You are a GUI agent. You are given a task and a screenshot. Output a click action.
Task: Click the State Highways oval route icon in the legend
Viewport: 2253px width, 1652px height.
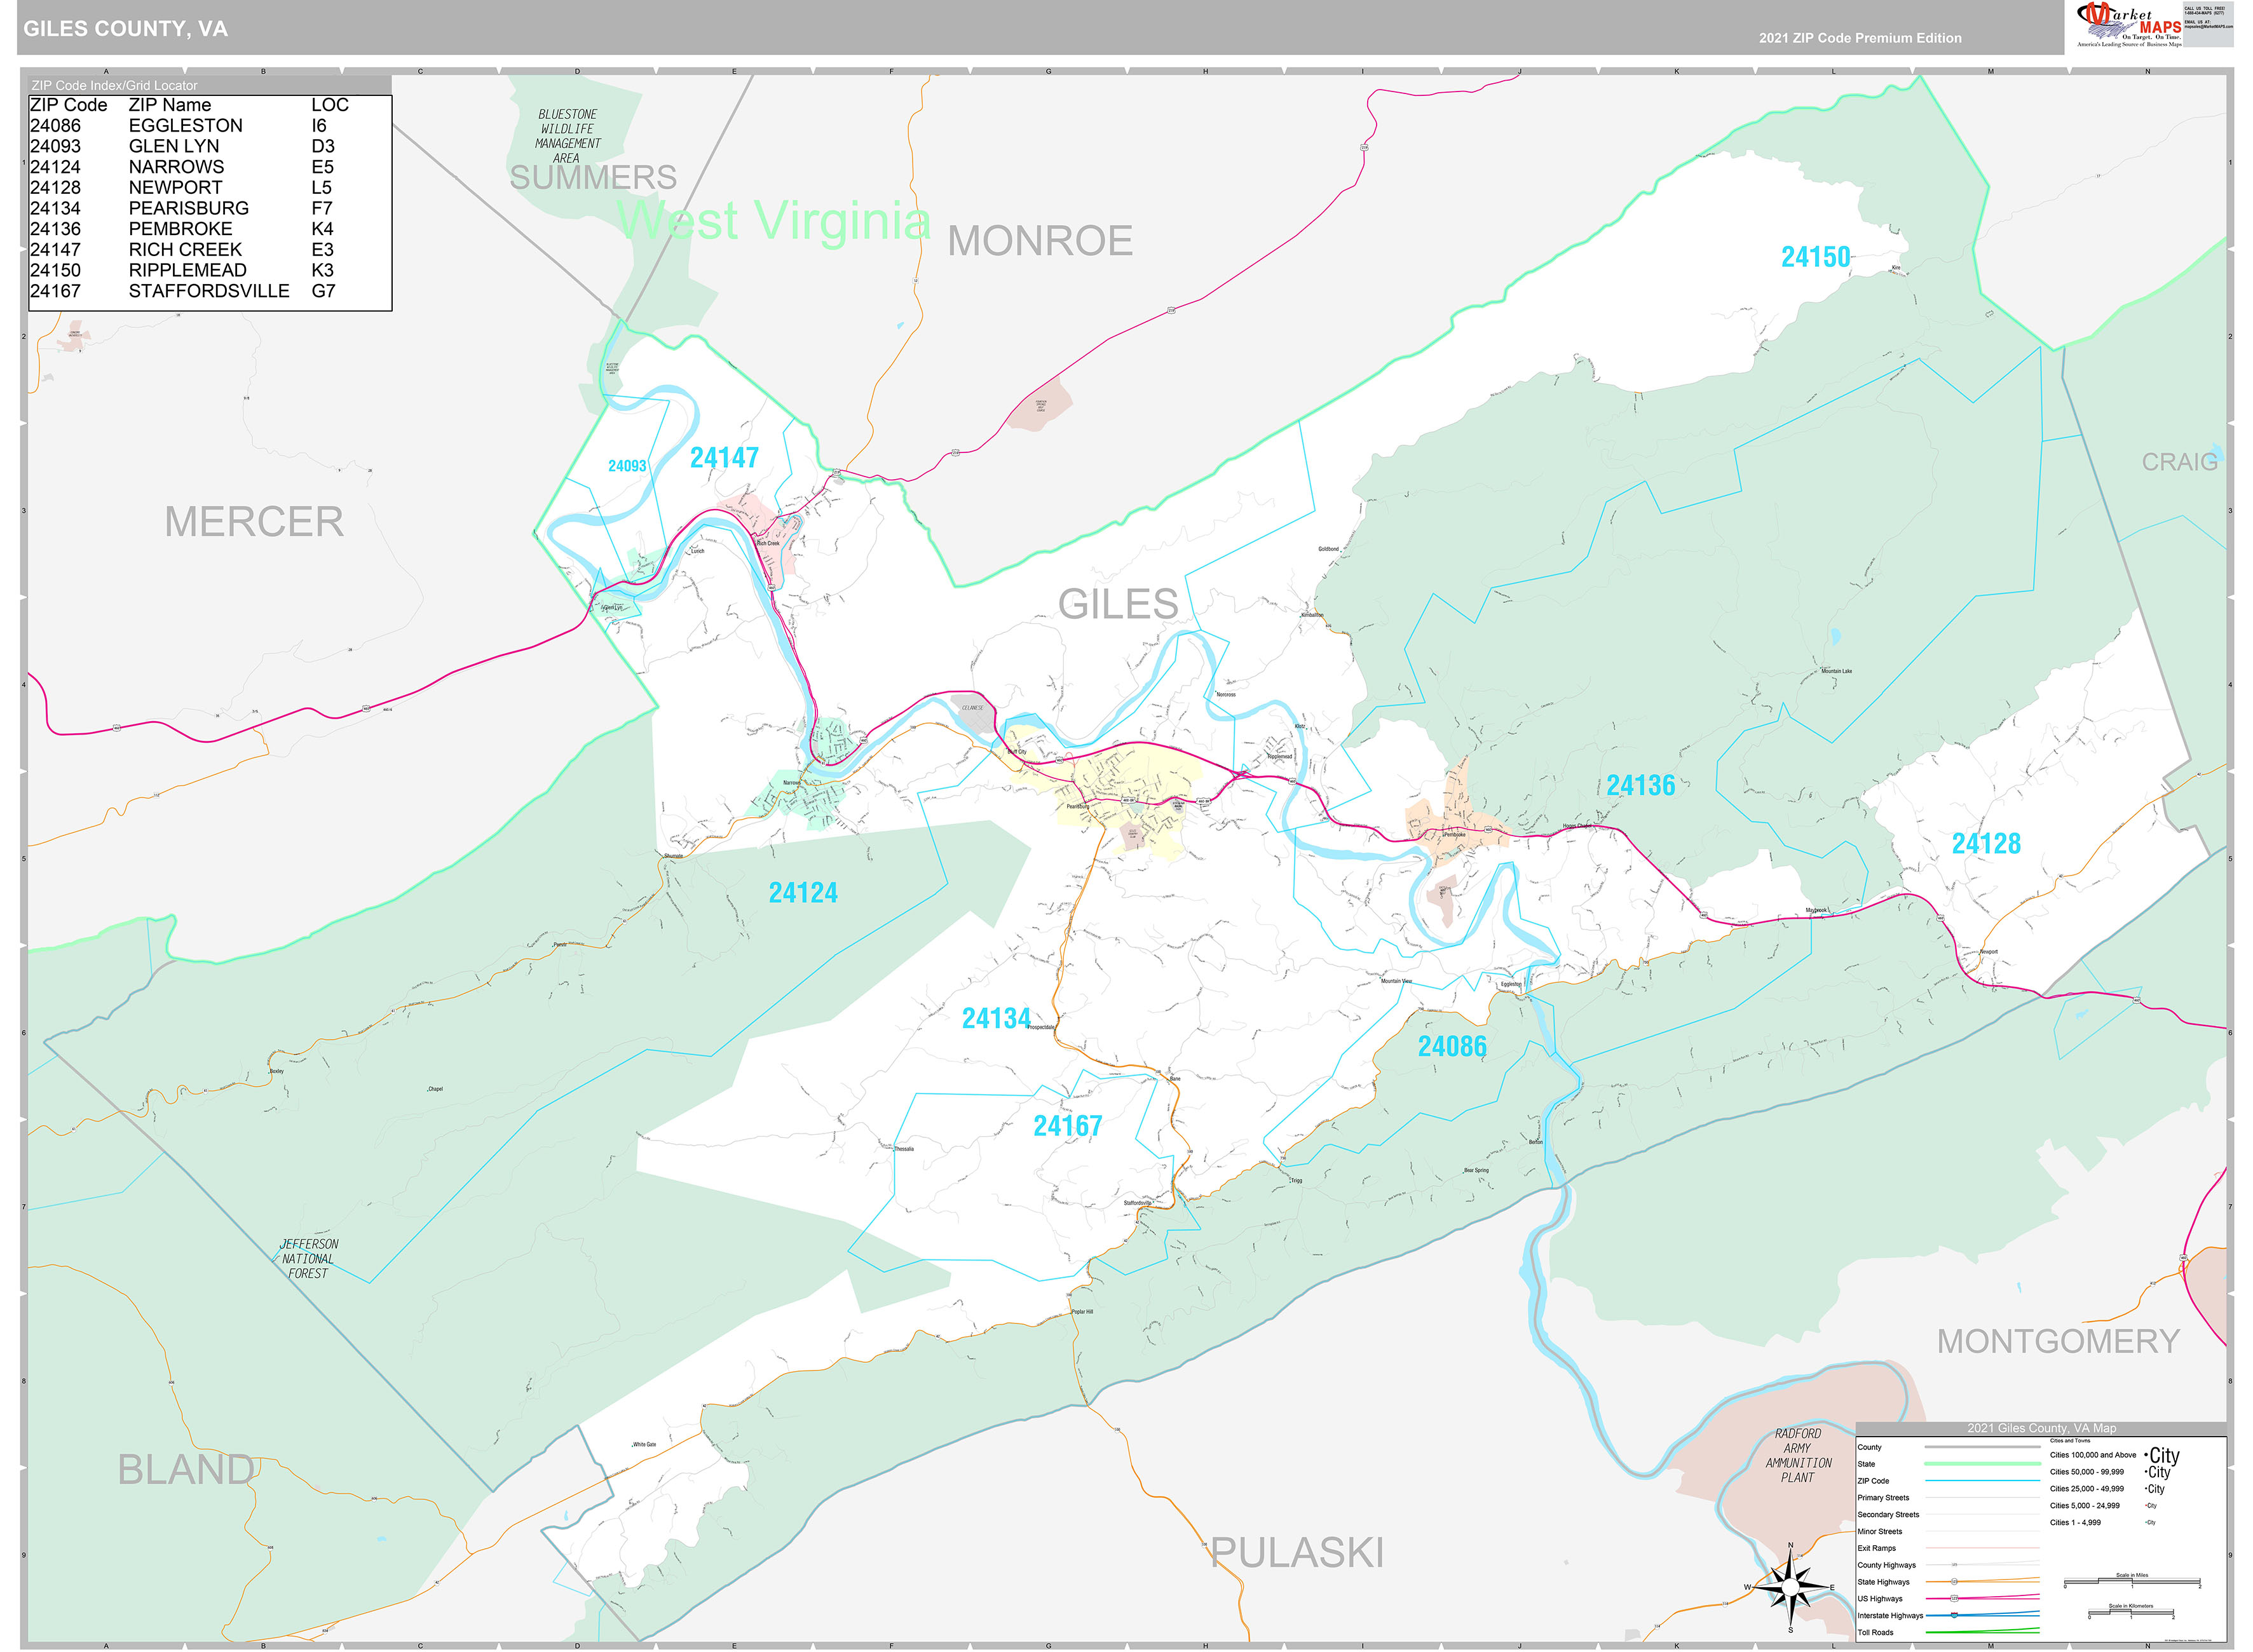point(1954,1582)
